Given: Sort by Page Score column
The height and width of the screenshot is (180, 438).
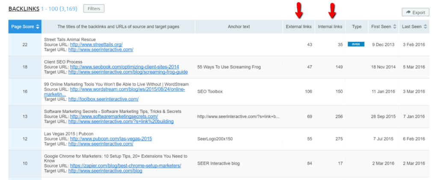Looking at the screenshot, I should 25,27.
